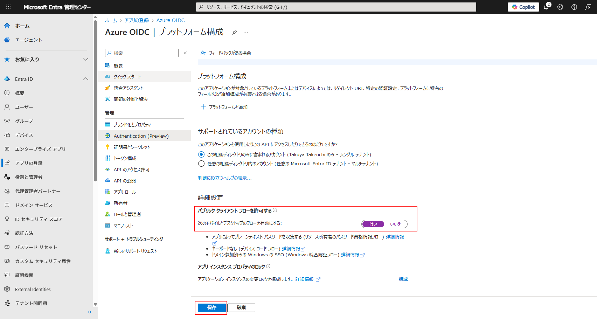Set public client flow to はい
The height and width of the screenshot is (319, 597).
[373, 224]
